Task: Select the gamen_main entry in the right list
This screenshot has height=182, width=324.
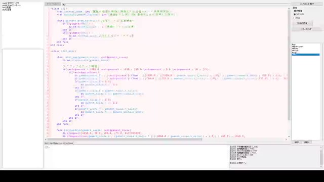Action: tap(298, 47)
